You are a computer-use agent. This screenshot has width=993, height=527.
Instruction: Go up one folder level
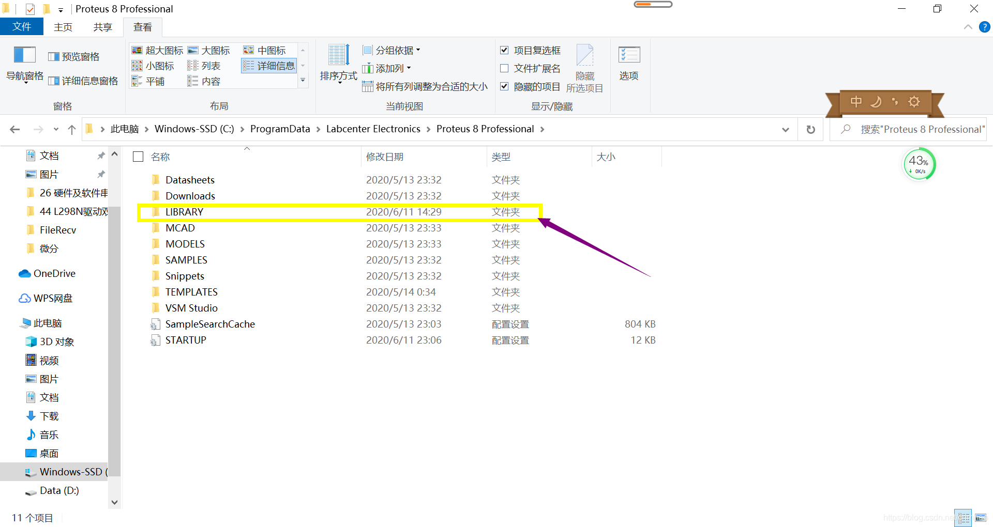[72, 129]
